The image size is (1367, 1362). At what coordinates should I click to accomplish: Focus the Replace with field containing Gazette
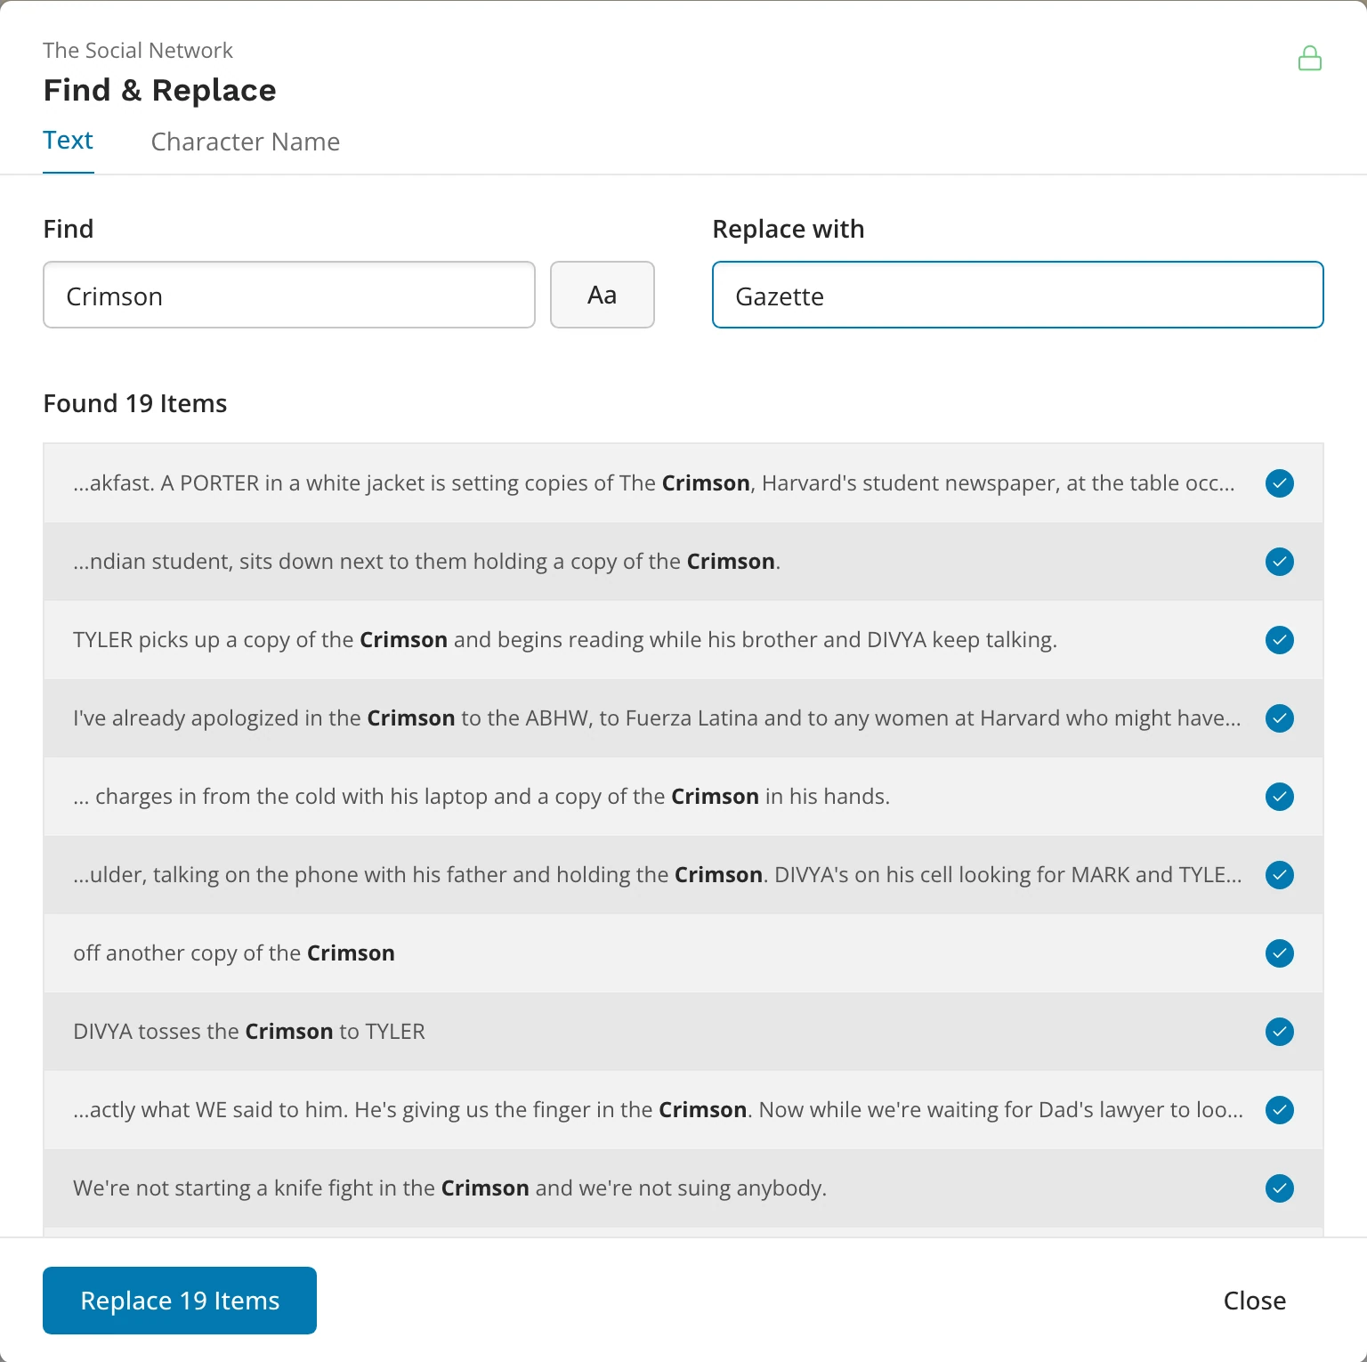(1018, 295)
